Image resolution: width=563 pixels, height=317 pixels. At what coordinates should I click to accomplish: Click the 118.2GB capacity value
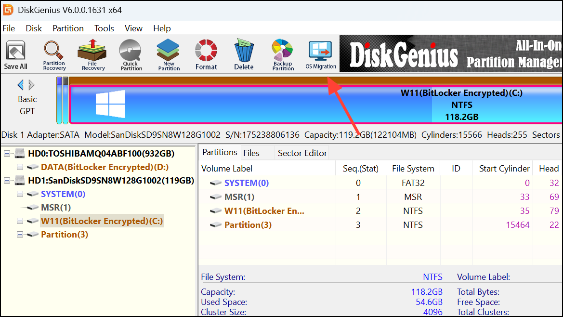427,292
